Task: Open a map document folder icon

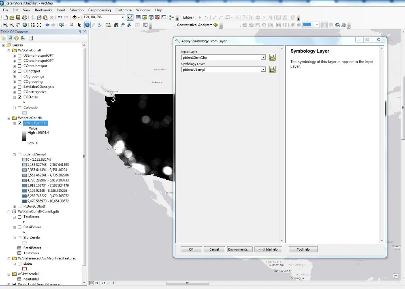Action: coord(12,17)
